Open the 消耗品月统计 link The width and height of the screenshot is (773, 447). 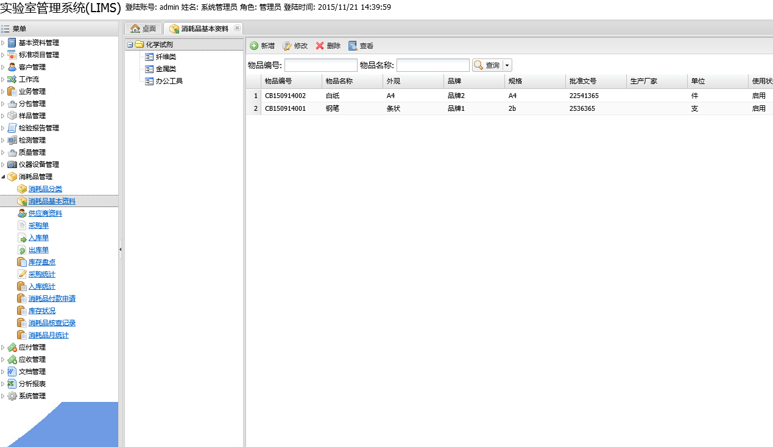click(x=48, y=335)
